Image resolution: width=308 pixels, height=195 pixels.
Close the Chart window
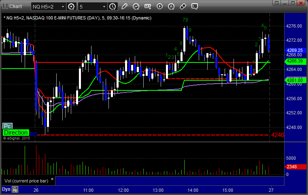tap(301, 3)
